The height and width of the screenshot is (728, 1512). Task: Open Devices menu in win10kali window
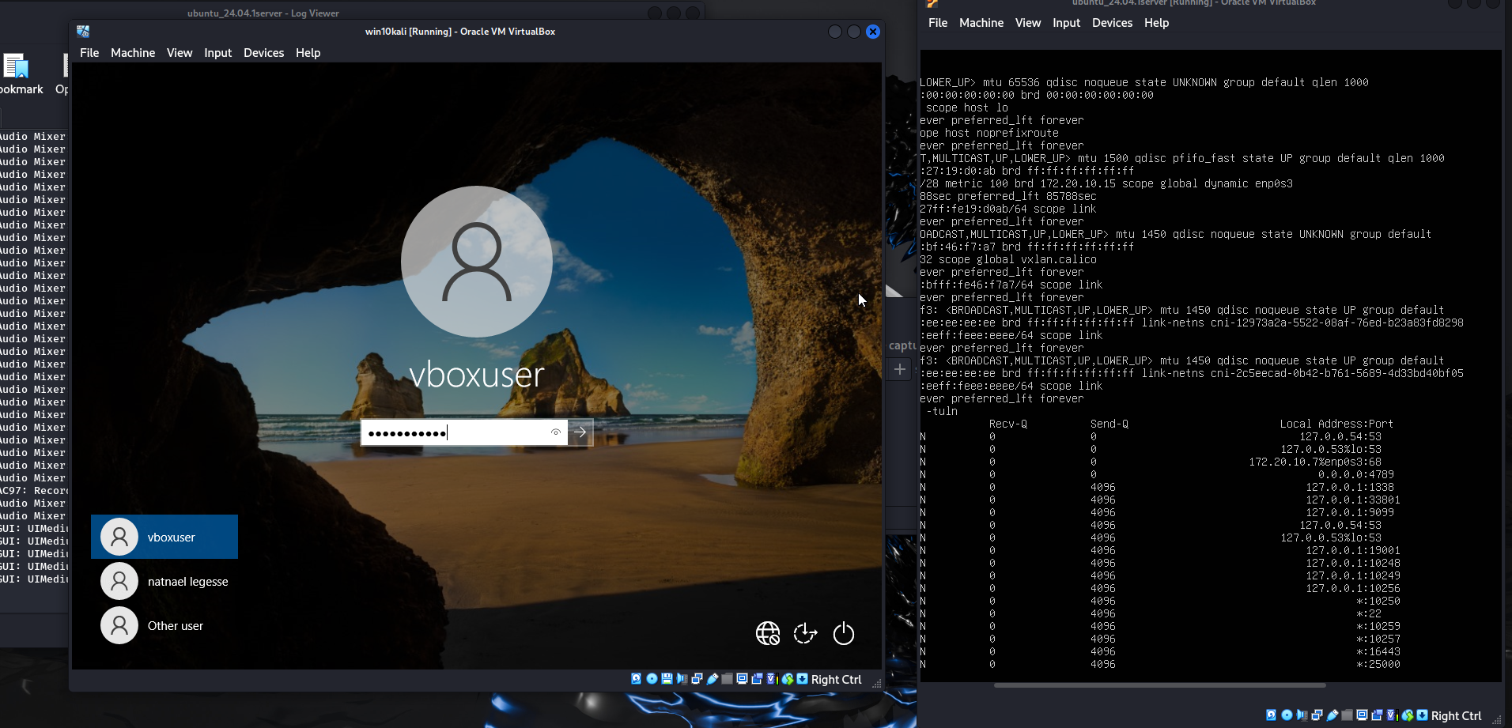[x=263, y=53]
